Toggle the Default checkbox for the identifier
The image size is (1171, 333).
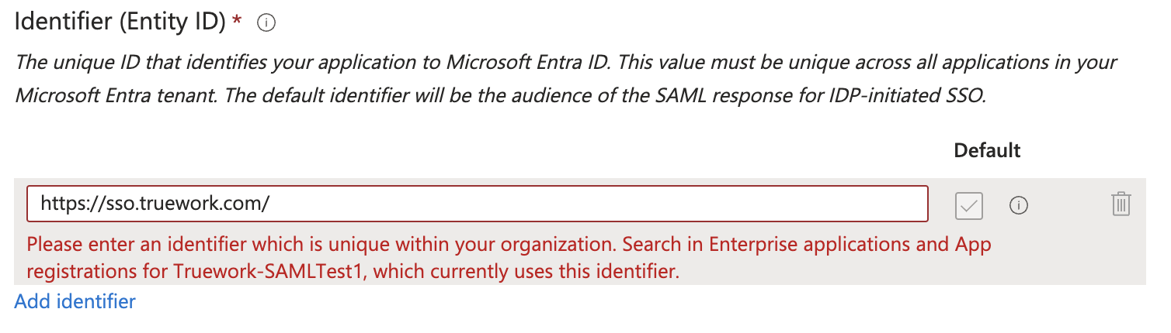969,205
